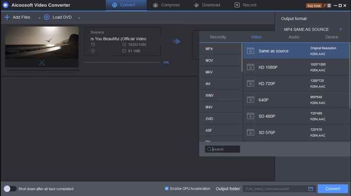Select AVI in the format list
The width and height of the screenshot is (351, 196).
point(220,84)
